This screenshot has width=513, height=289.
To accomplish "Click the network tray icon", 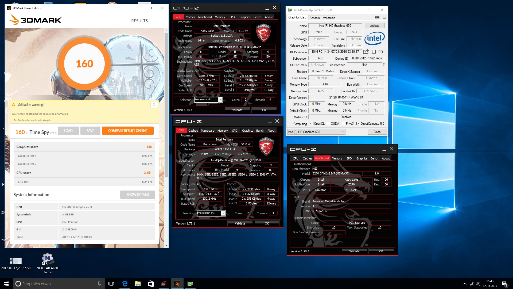I will pyautogui.click(x=472, y=284).
